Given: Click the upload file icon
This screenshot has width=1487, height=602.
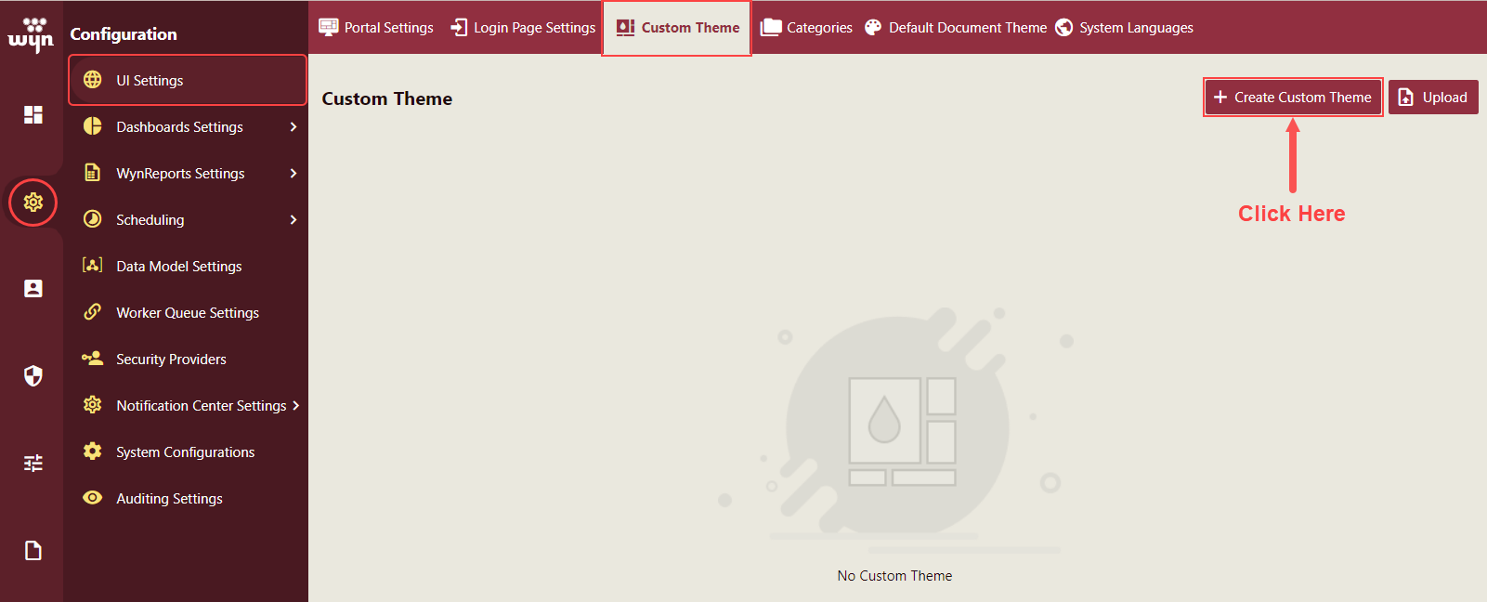Looking at the screenshot, I should click(x=1406, y=97).
